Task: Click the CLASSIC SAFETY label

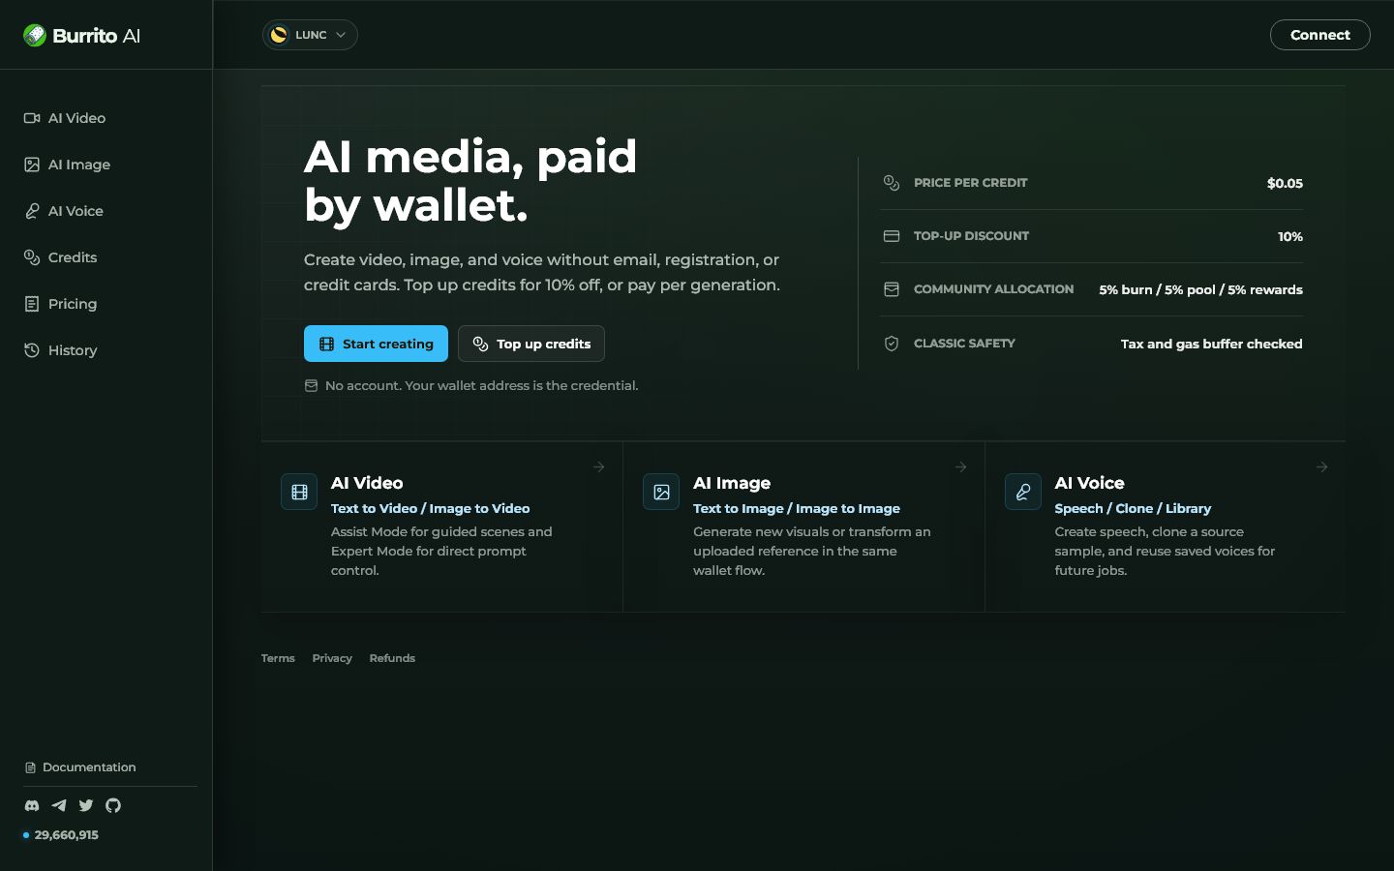Action: 964,344
